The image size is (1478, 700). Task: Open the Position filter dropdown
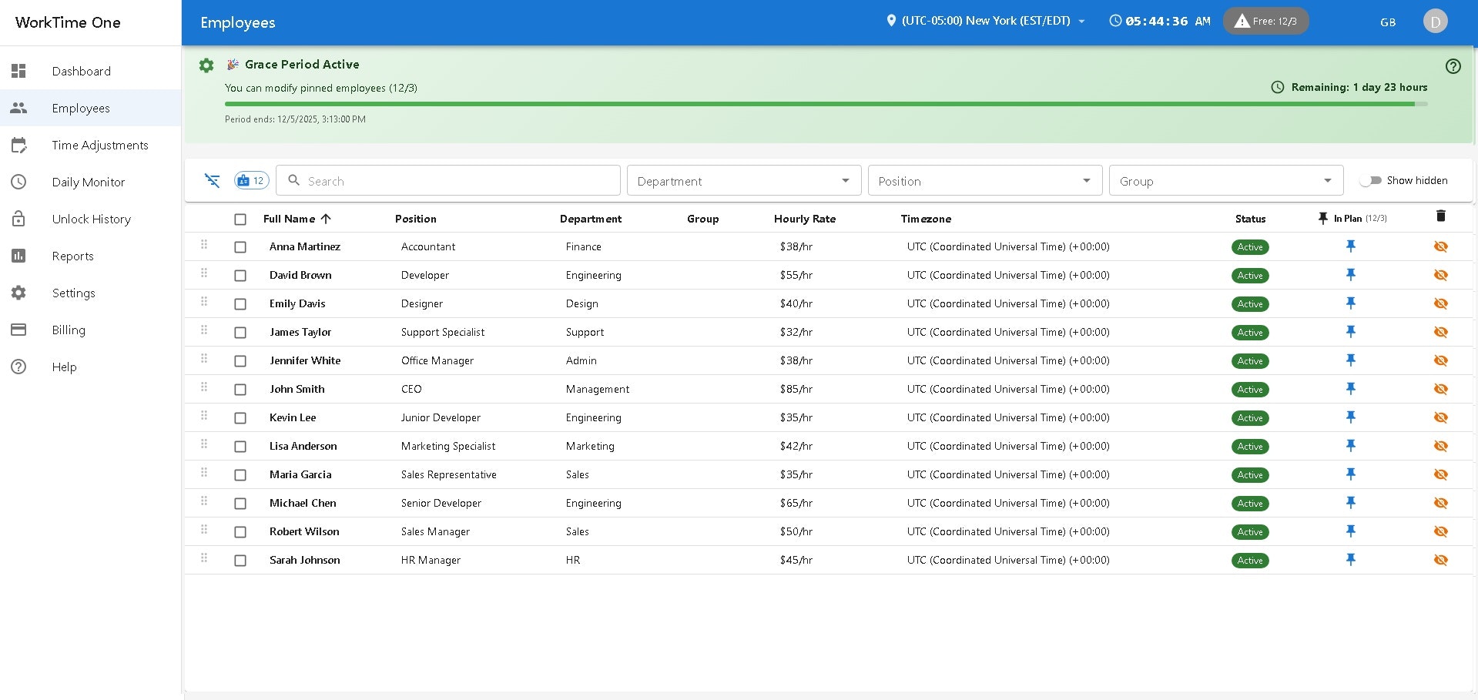(984, 180)
